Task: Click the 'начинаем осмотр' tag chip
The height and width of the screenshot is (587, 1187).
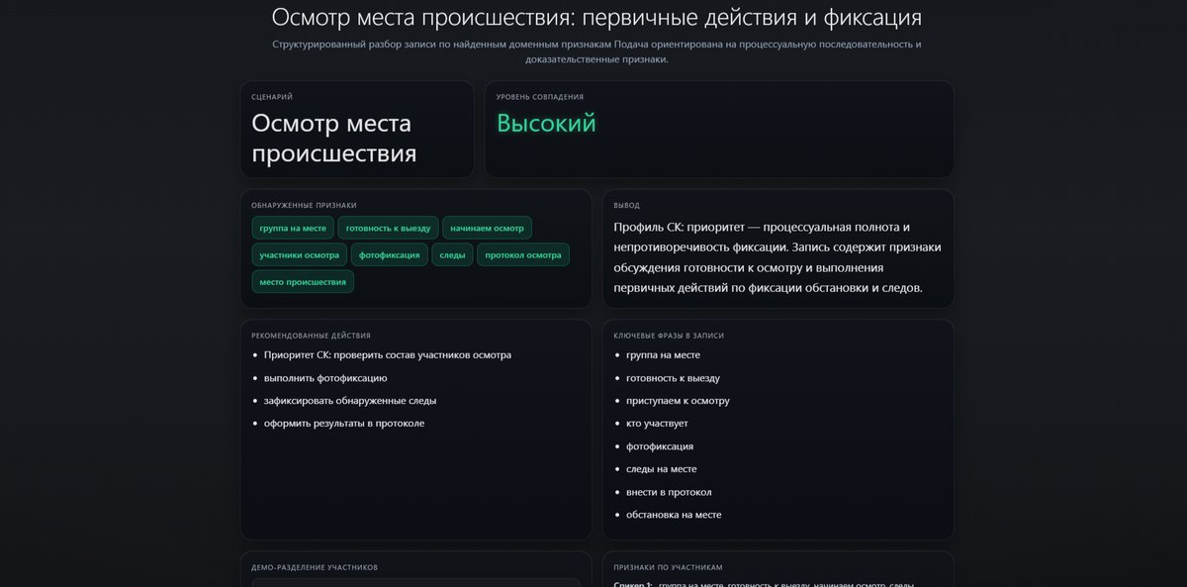Action: click(x=487, y=228)
